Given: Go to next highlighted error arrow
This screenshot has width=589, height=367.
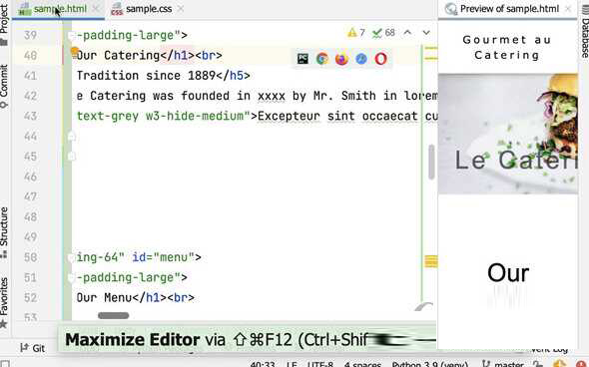Looking at the screenshot, I should pyautogui.click(x=426, y=33).
